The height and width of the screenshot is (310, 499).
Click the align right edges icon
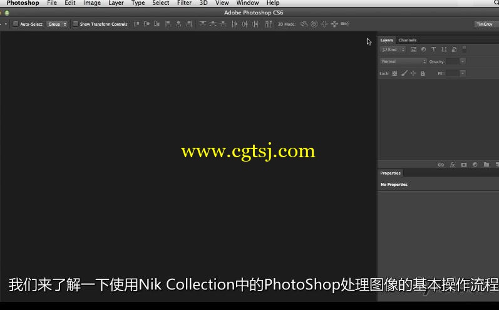tap(188, 24)
